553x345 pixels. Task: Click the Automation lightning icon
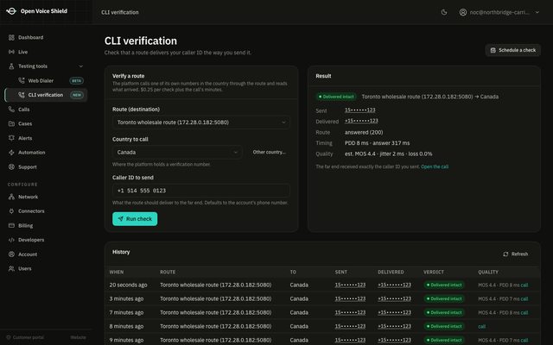11,153
